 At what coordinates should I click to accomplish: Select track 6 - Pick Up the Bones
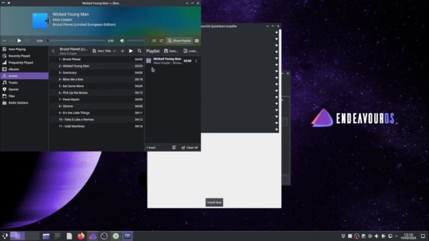97,92
